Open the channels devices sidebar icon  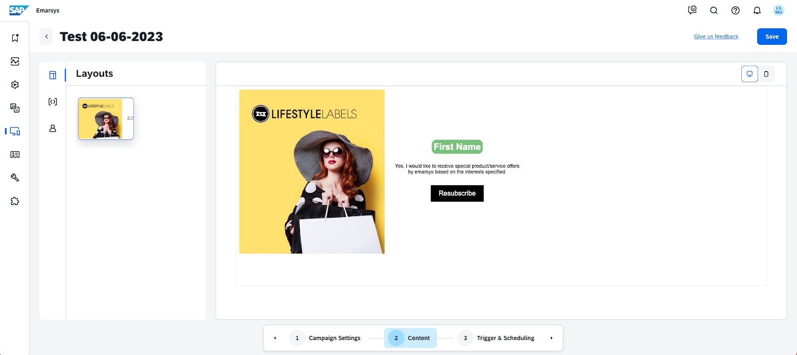point(15,131)
